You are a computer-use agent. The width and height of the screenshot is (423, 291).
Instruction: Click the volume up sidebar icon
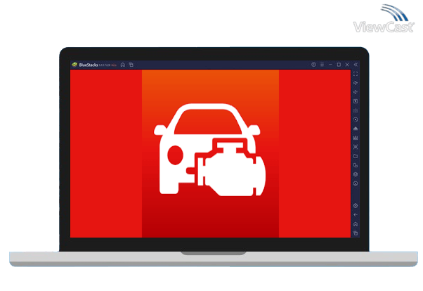(356, 83)
